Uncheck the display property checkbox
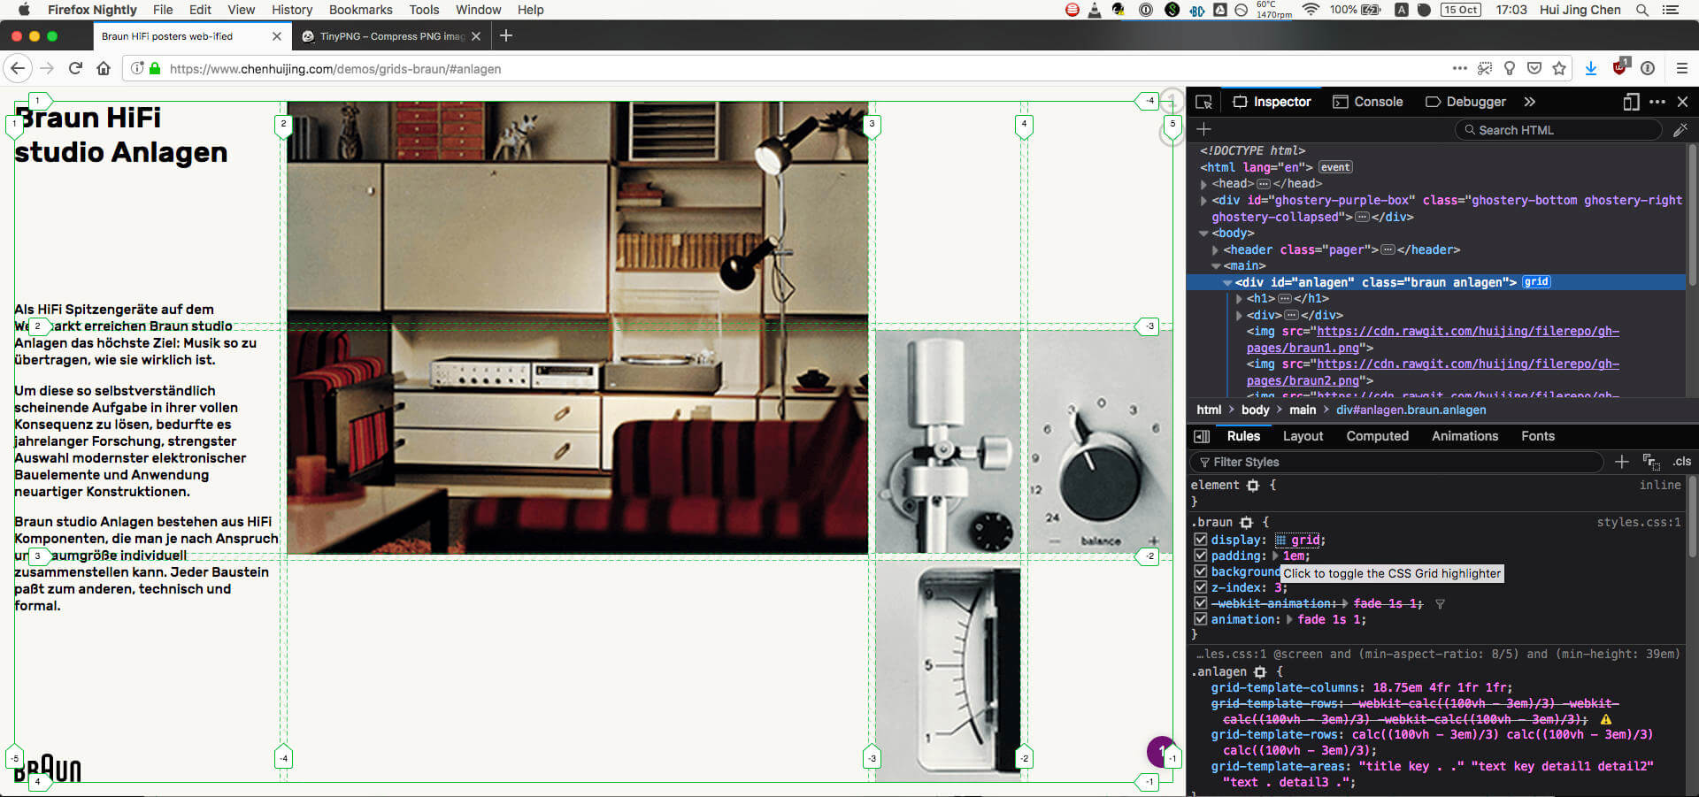The width and height of the screenshot is (1699, 797). [1200, 540]
